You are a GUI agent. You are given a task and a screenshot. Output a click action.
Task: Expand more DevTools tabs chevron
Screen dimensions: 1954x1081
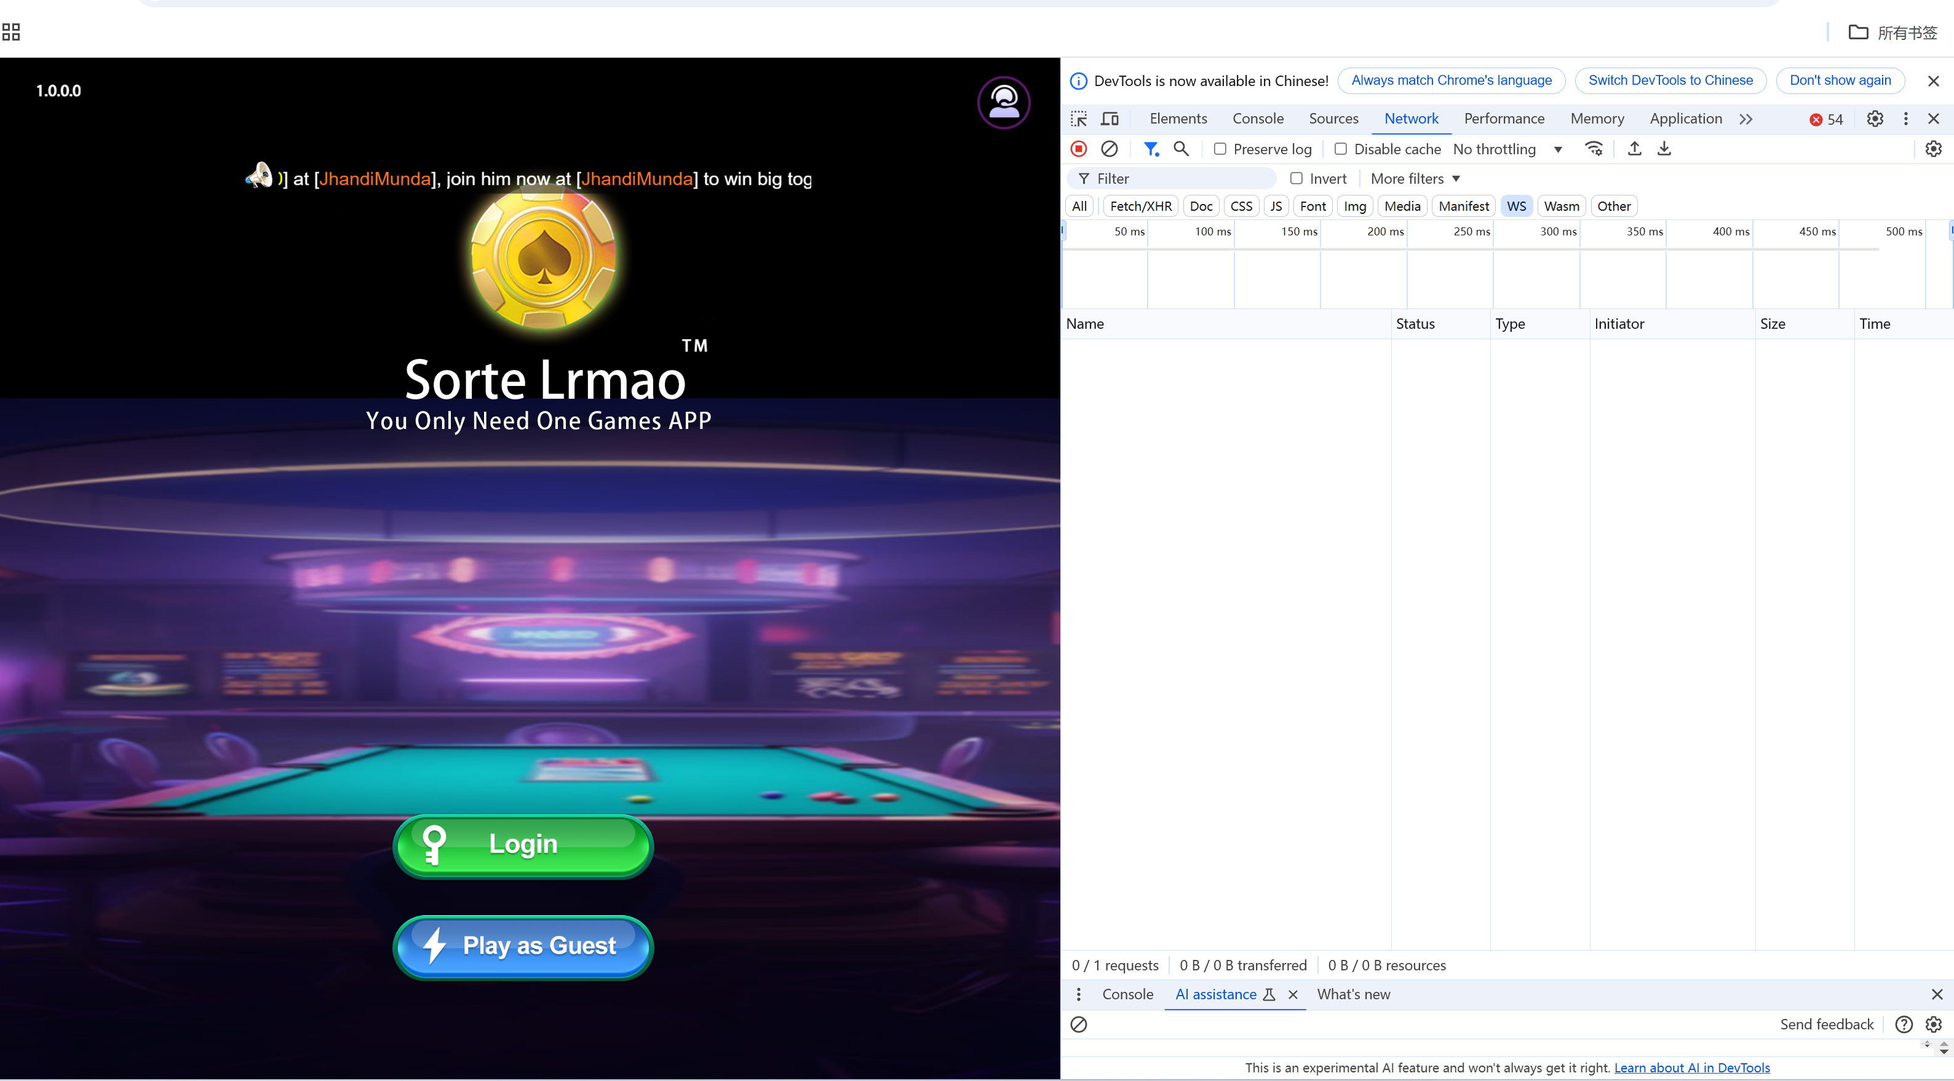[x=1745, y=119]
